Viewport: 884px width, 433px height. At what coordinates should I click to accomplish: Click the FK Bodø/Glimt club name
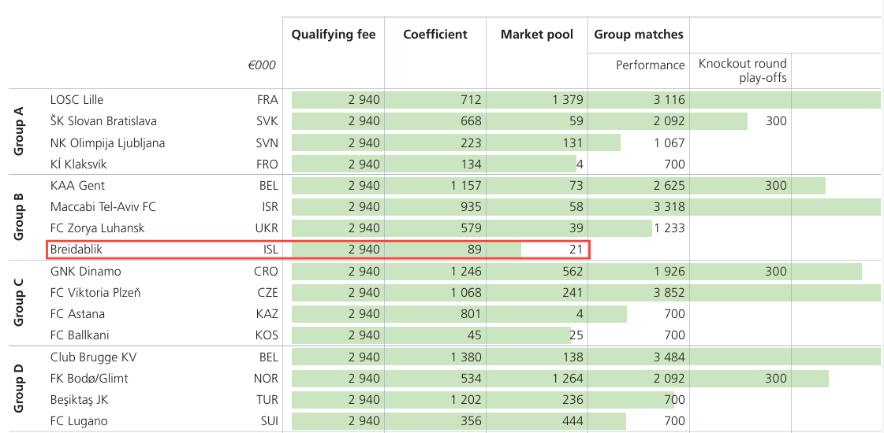pos(89,379)
